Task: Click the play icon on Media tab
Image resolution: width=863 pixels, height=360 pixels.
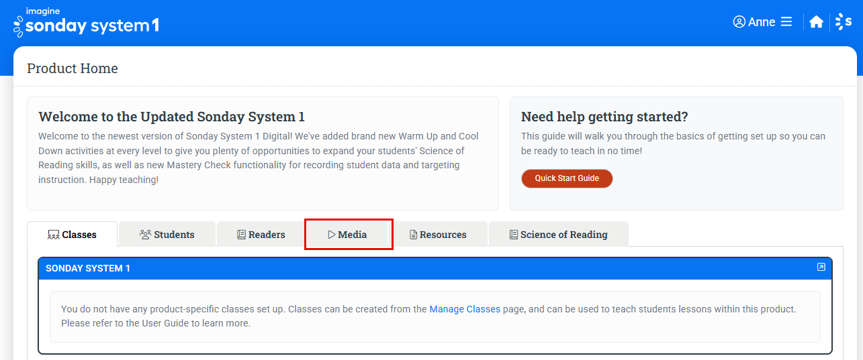Action: 331,235
